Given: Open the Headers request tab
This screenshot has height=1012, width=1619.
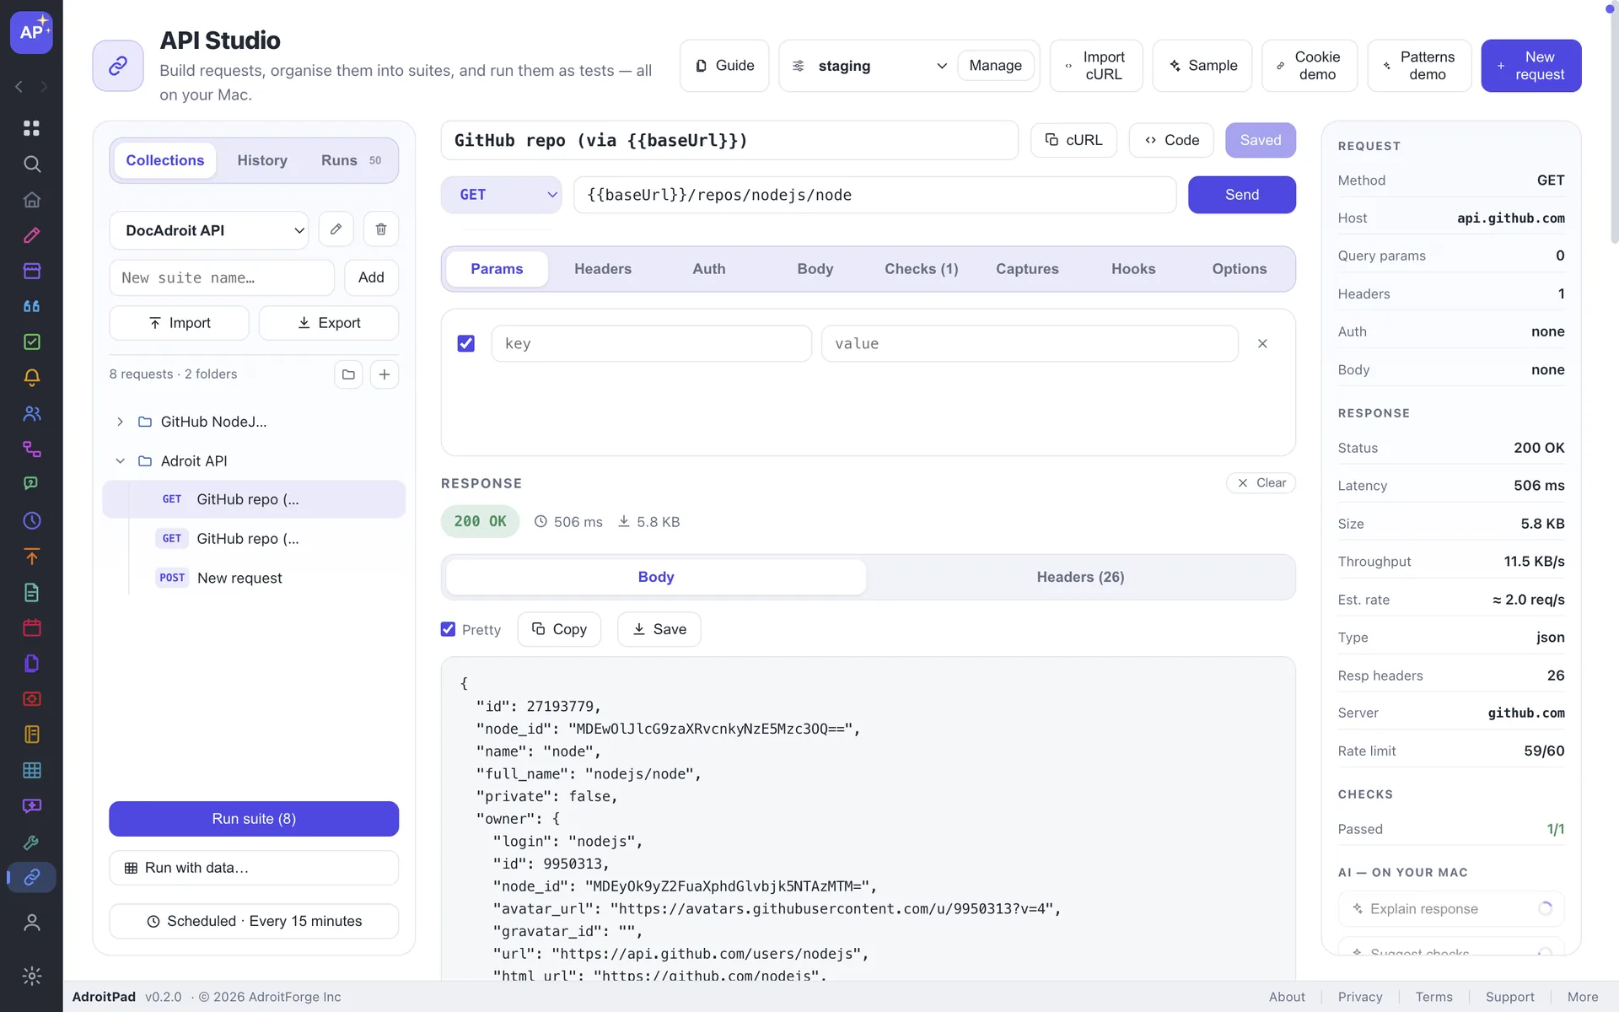Looking at the screenshot, I should click(602, 269).
